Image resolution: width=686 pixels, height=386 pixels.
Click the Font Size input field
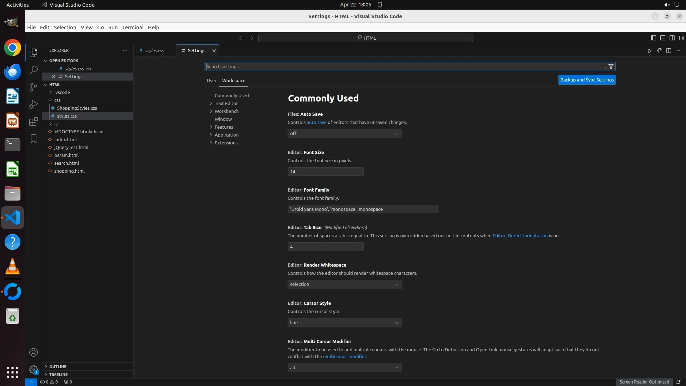(x=325, y=172)
